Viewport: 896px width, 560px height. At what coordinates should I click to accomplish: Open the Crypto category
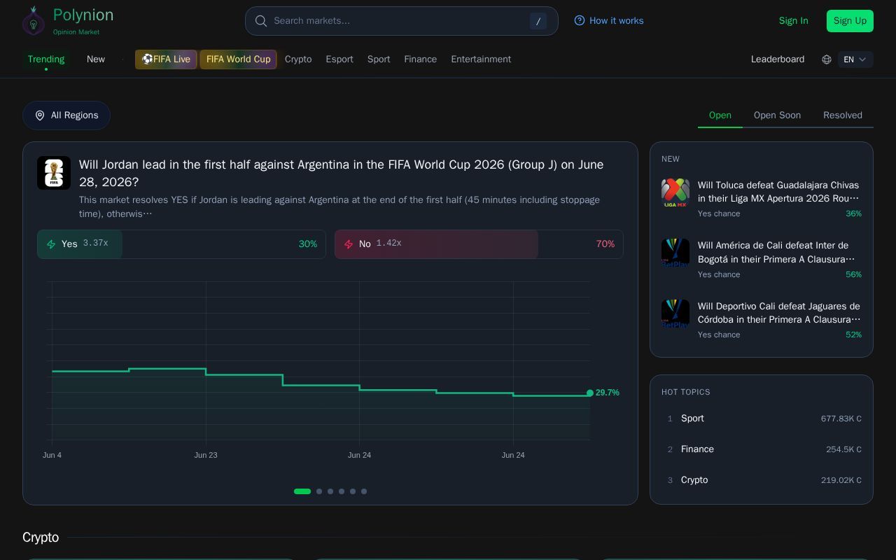pyautogui.click(x=298, y=59)
